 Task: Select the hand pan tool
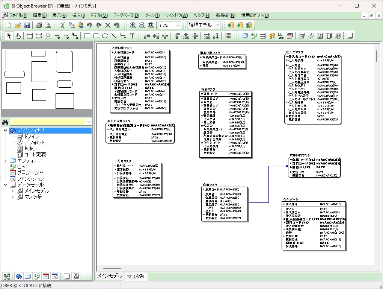(x=18, y=36)
